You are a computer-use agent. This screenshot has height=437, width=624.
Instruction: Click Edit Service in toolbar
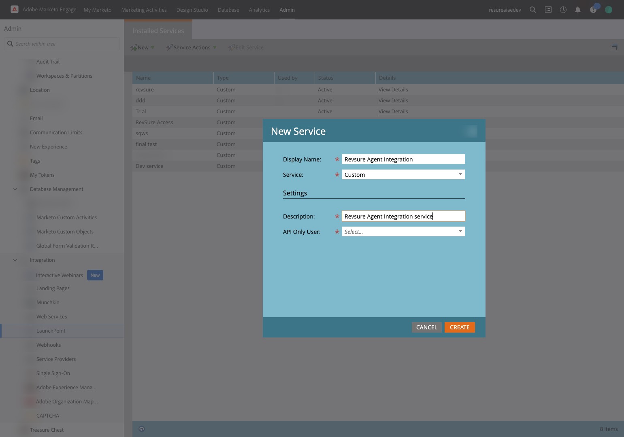pos(246,47)
